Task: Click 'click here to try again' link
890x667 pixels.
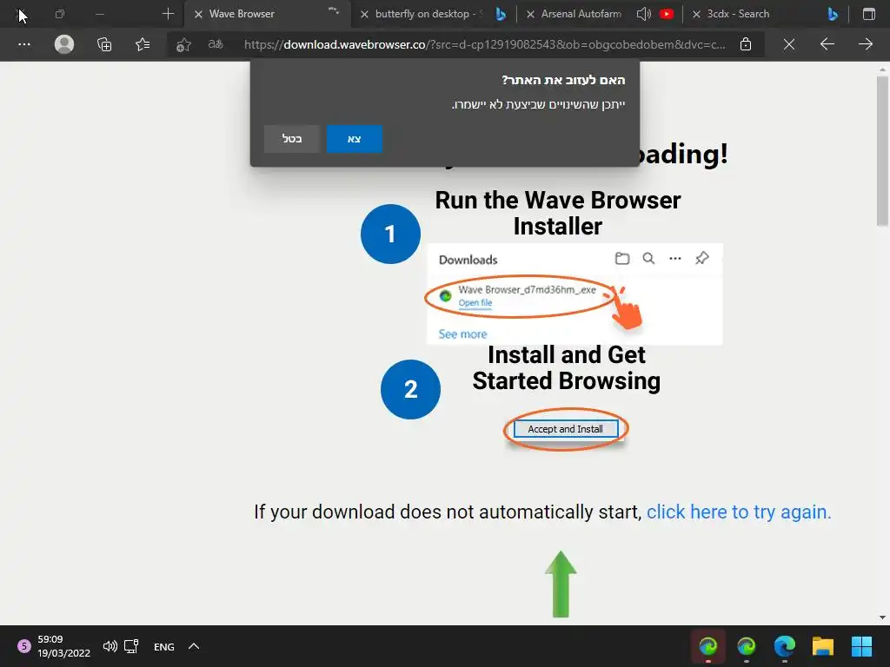Action: click(739, 512)
